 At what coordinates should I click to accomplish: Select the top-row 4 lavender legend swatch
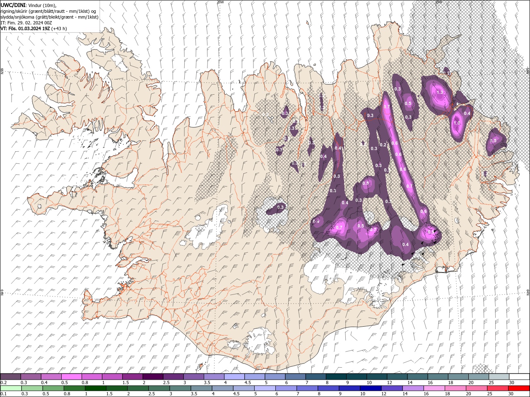(234, 377)
